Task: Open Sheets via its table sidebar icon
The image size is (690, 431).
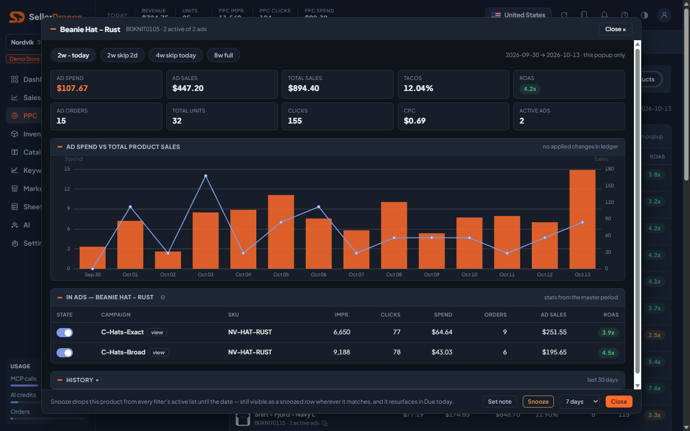Action: coord(15,207)
